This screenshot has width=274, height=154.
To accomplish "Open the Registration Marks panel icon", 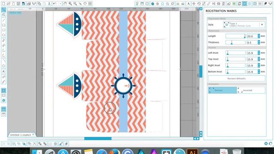I will point(244,3).
